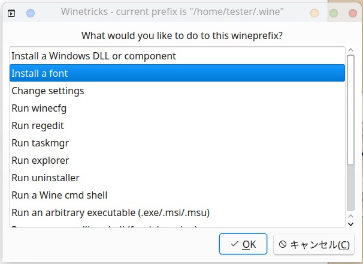Confirm the selection with the OK button
The image size is (363, 264).
[243, 244]
